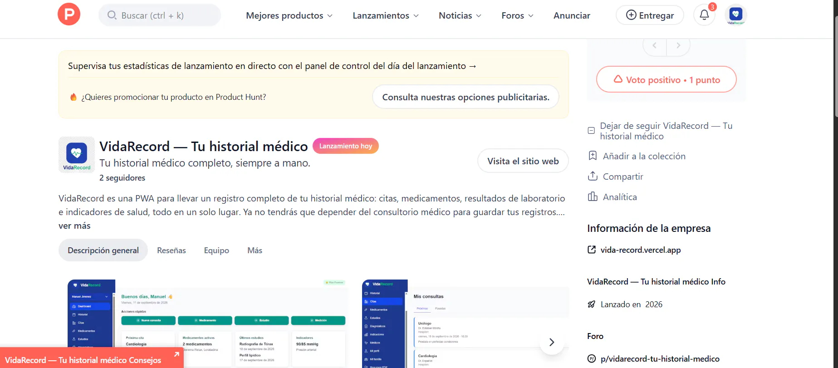This screenshot has width=838, height=368.
Task: Open the VidaRecord profile avatar
Action: pos(736,15)
